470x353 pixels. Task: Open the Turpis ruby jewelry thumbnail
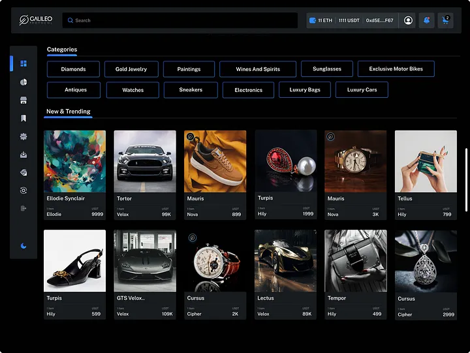(x=286, y=161)
